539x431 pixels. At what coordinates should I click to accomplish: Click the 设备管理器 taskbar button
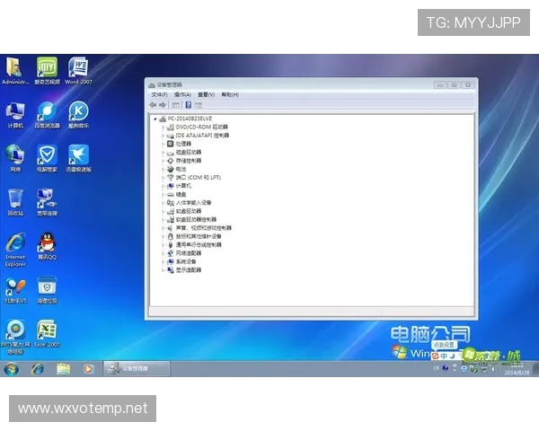(137, 368)
